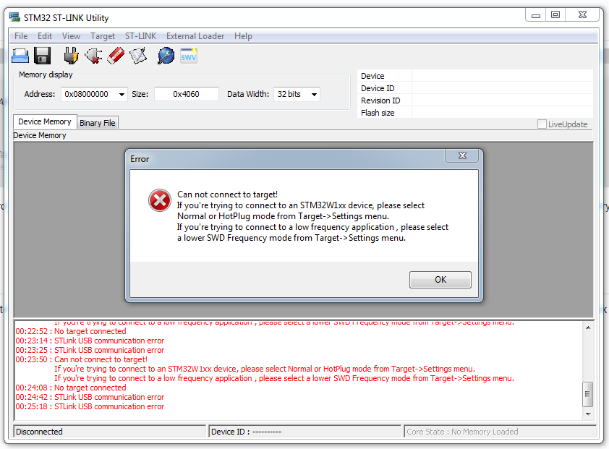The height and width of the screenshot is (449, 609).
Task: Click the log panel scrollbar thumb
Action: coord(588,394)
